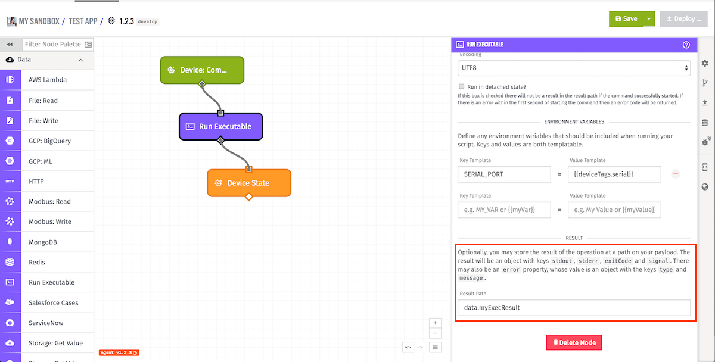Click the develop version tag

coord(147,21)
